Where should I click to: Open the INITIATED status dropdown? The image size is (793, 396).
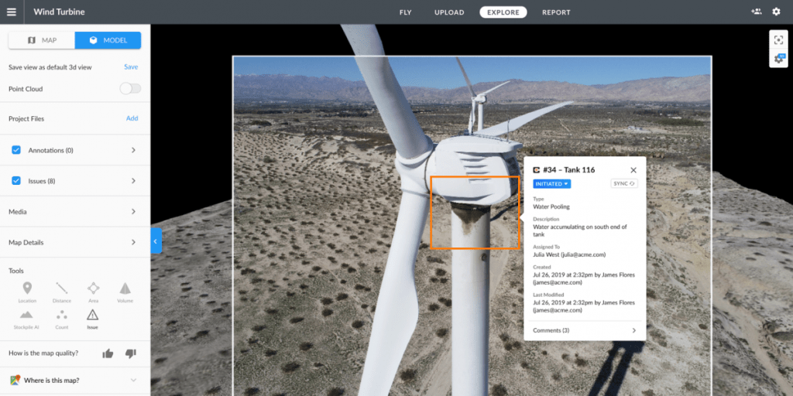coord(552,183)
